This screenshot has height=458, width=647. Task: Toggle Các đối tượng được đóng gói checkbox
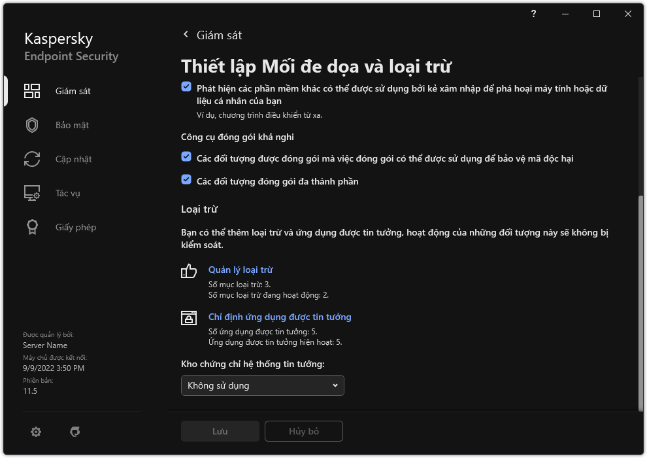[186, 158]
